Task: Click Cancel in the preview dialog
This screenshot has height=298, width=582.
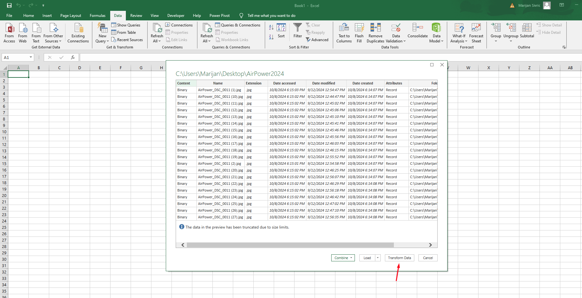Action: coord(428,258)
